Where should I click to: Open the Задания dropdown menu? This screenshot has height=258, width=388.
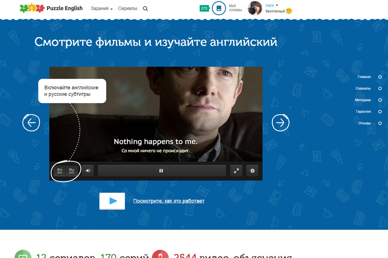101,9
